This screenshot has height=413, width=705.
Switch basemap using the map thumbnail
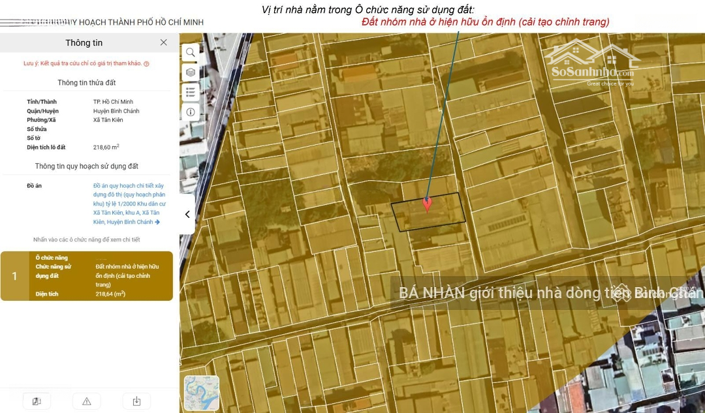tap(202, 393)
